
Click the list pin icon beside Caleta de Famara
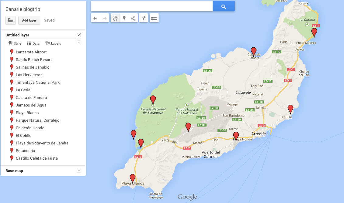[12, 97]
